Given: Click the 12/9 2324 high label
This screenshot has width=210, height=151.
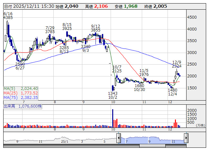Looking at the screenshot, I should [x=177, y=64].
